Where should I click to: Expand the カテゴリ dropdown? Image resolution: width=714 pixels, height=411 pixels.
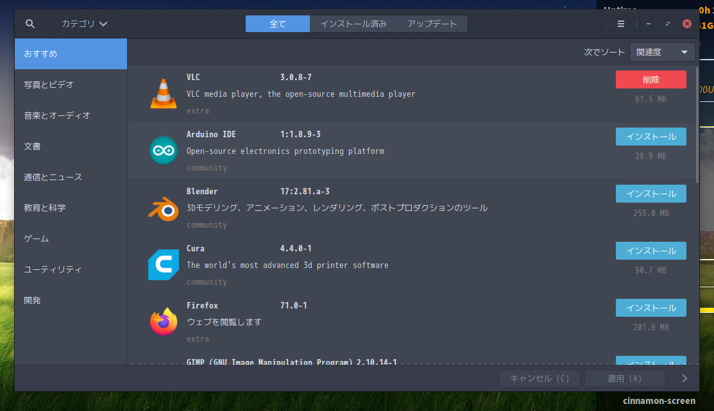pyautogui.click(x=84, y=24)
